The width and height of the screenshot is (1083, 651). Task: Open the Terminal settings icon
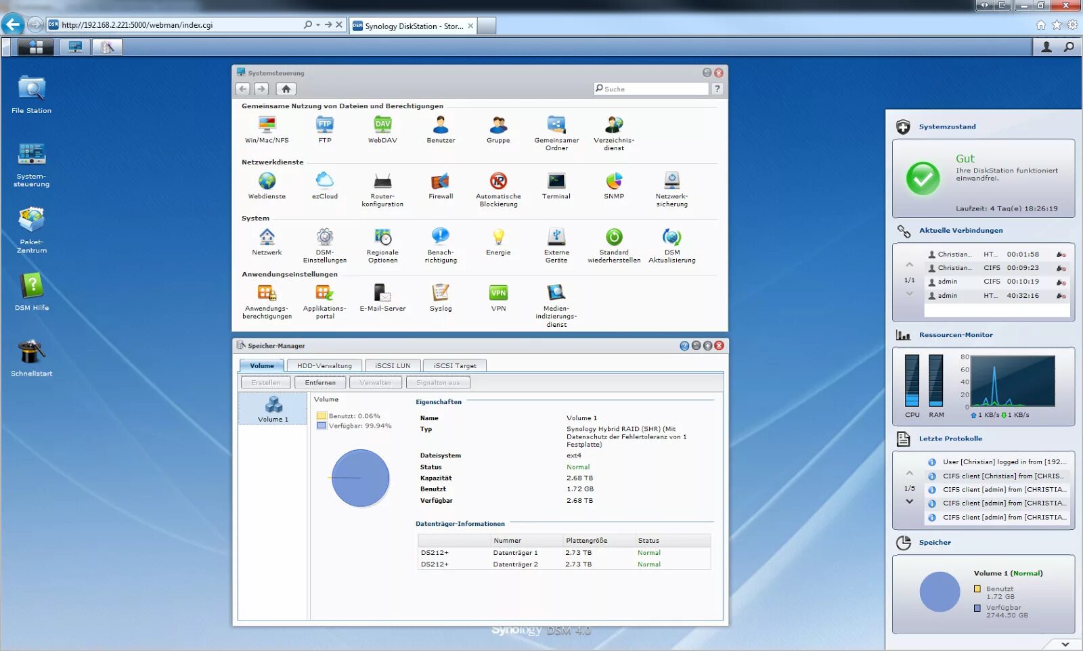tap(556, 186)
